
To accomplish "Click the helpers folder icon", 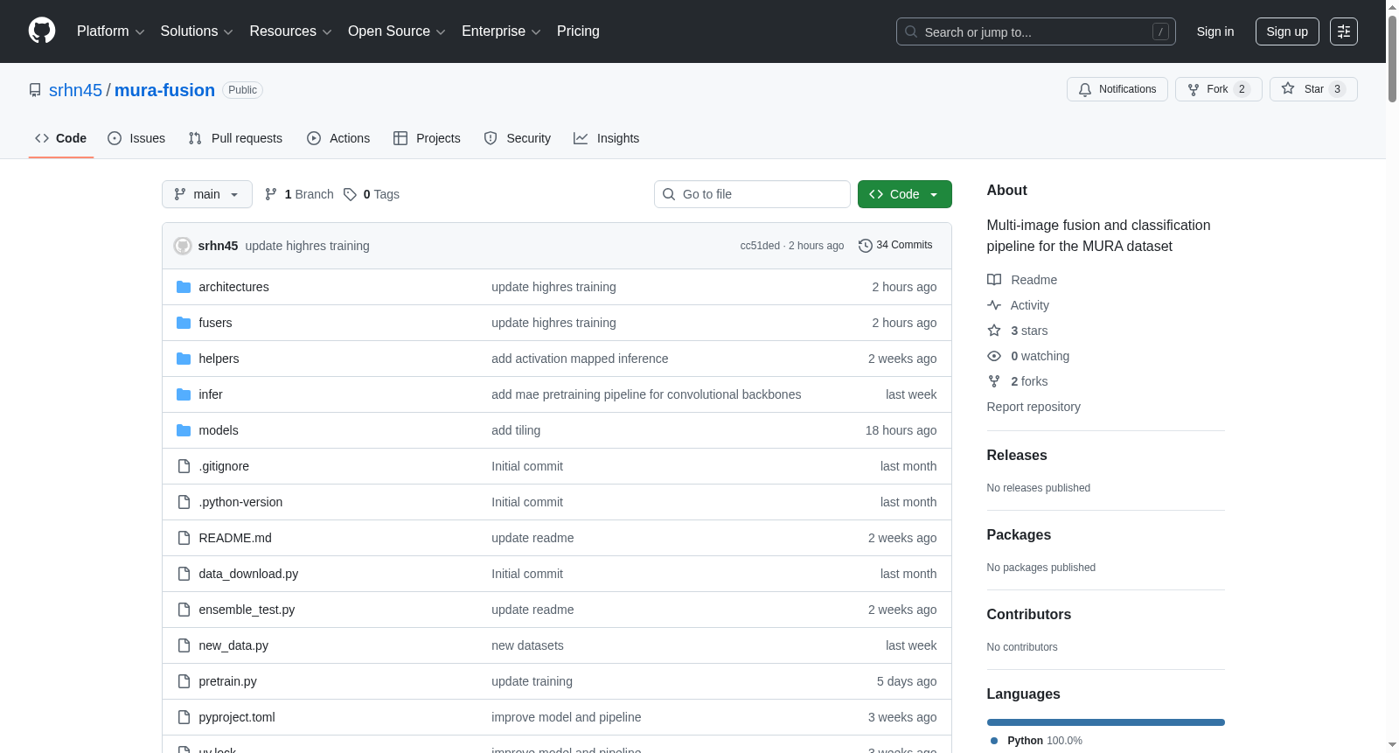I will [x=184, y=359].
